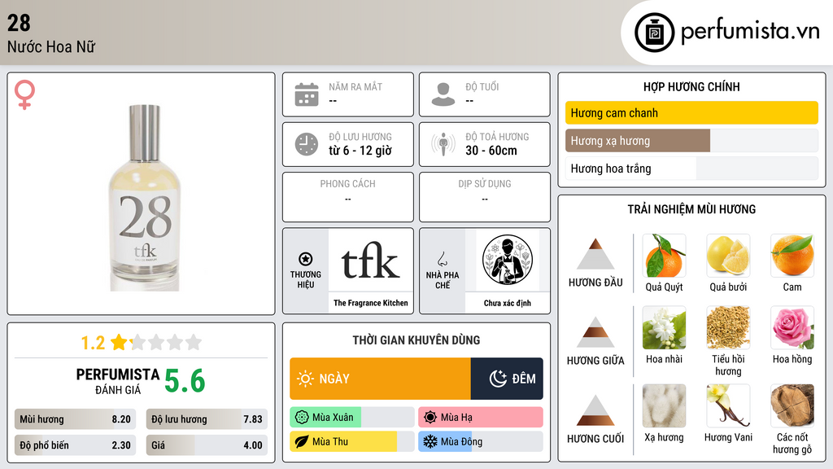The image size is (833, 469).
Task: Click the Perfumista score 5.6
Action: [185, 381]
